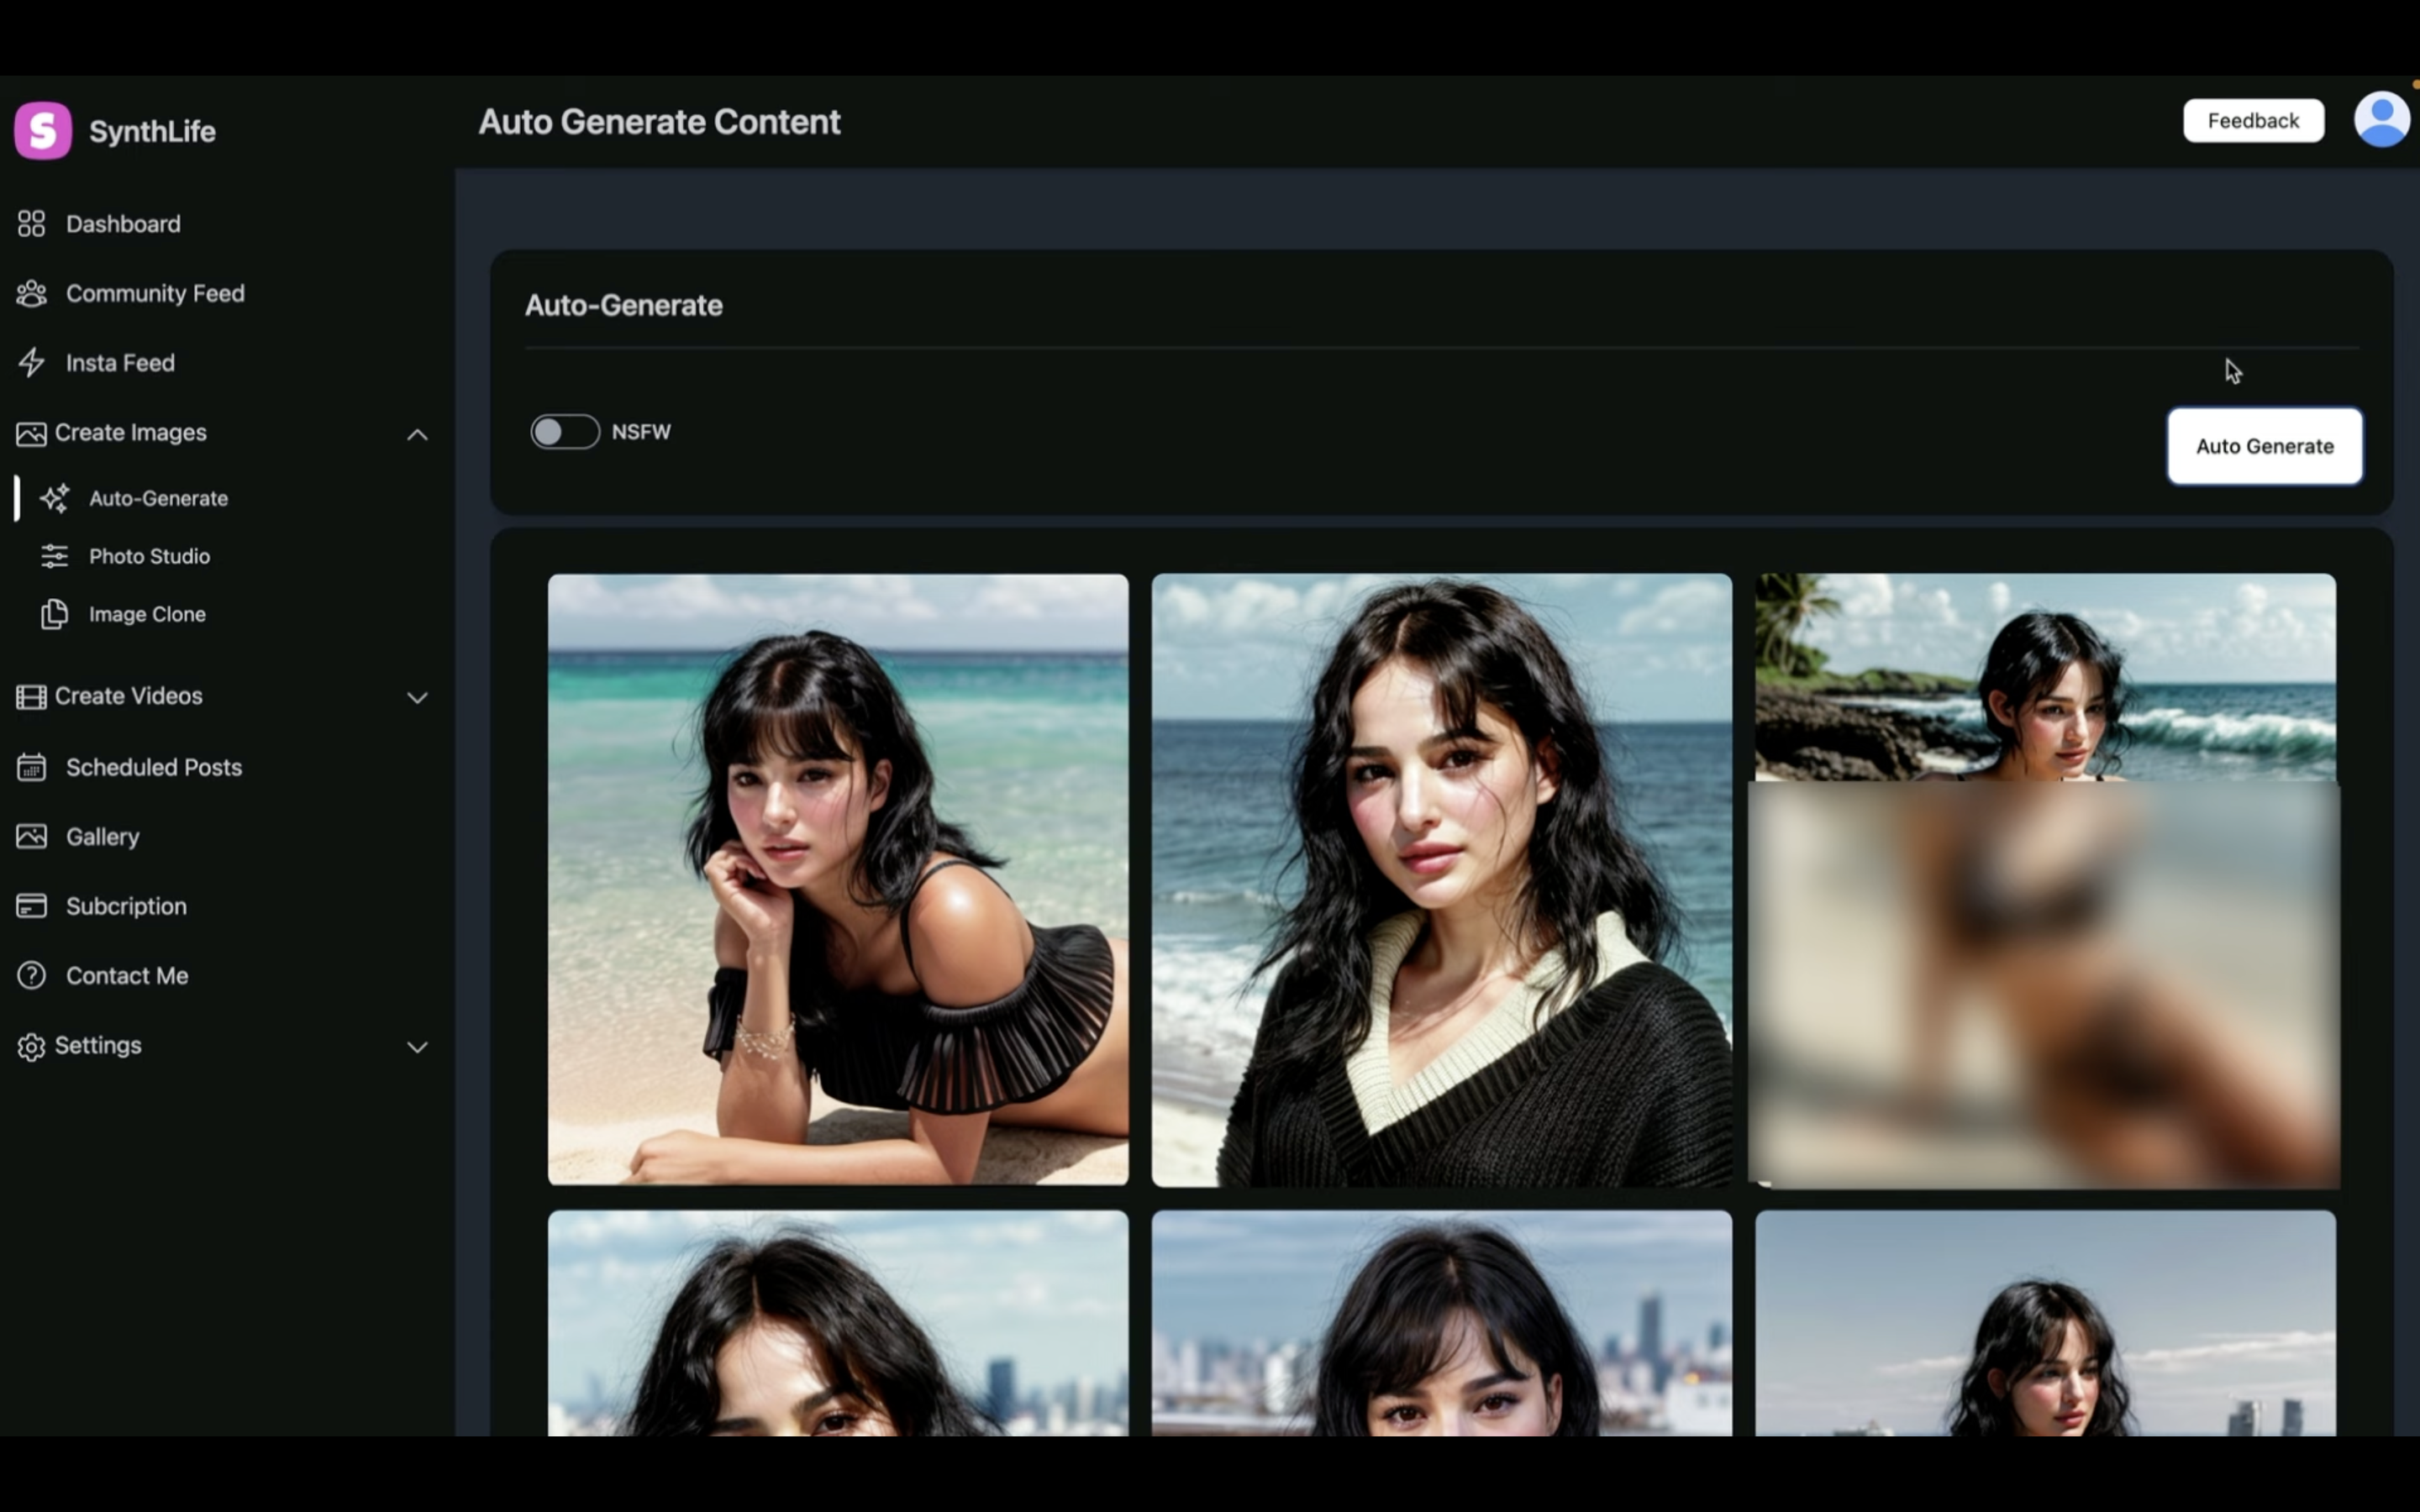Click the Subcription card icon
2420x1512 pixels.
pyautogui.click(x=31, y=906)
